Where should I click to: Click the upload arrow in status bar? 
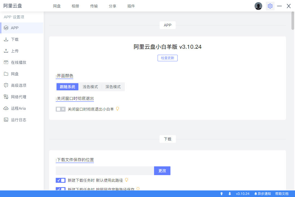222,194
